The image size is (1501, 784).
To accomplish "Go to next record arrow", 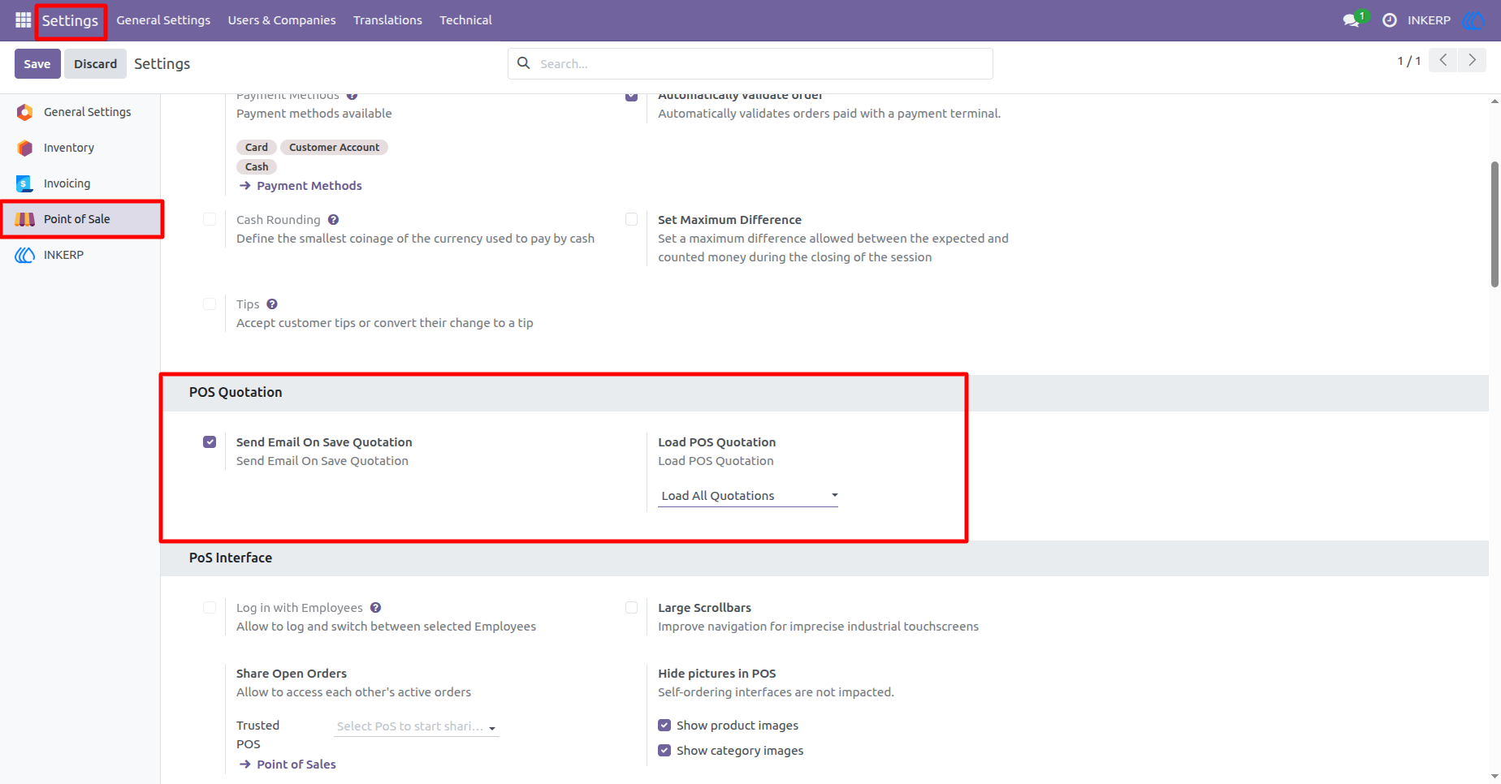I will [x=1472, y=60].
